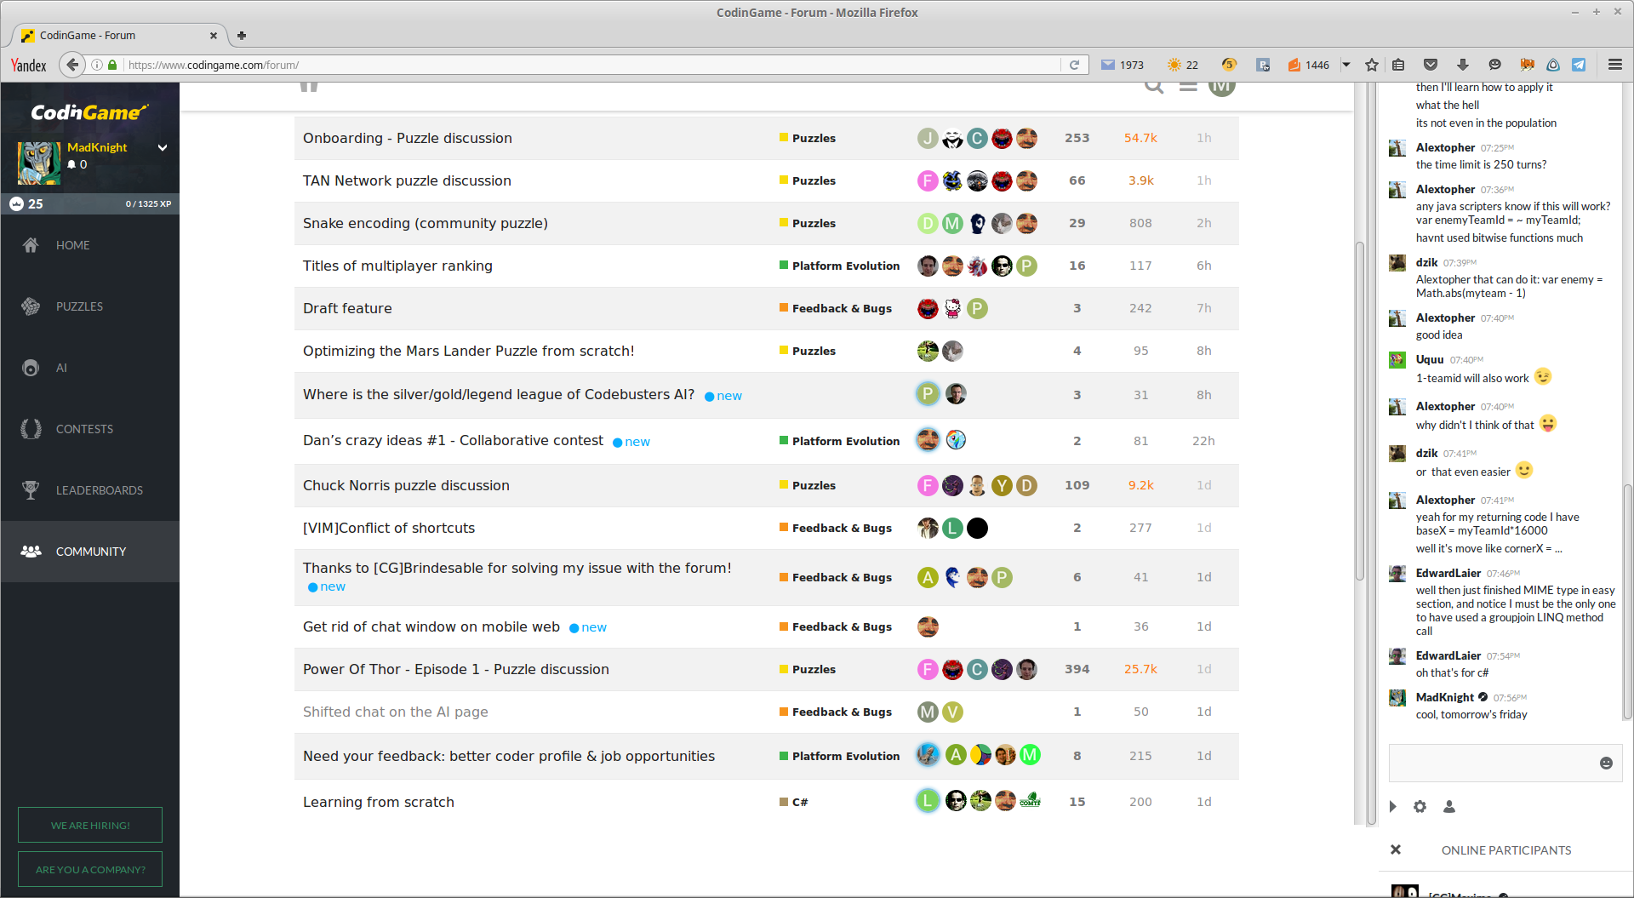Screen dimensions: 1634x898
Task: Click the WE ARE HIRING! button
Action: (90, 825)
